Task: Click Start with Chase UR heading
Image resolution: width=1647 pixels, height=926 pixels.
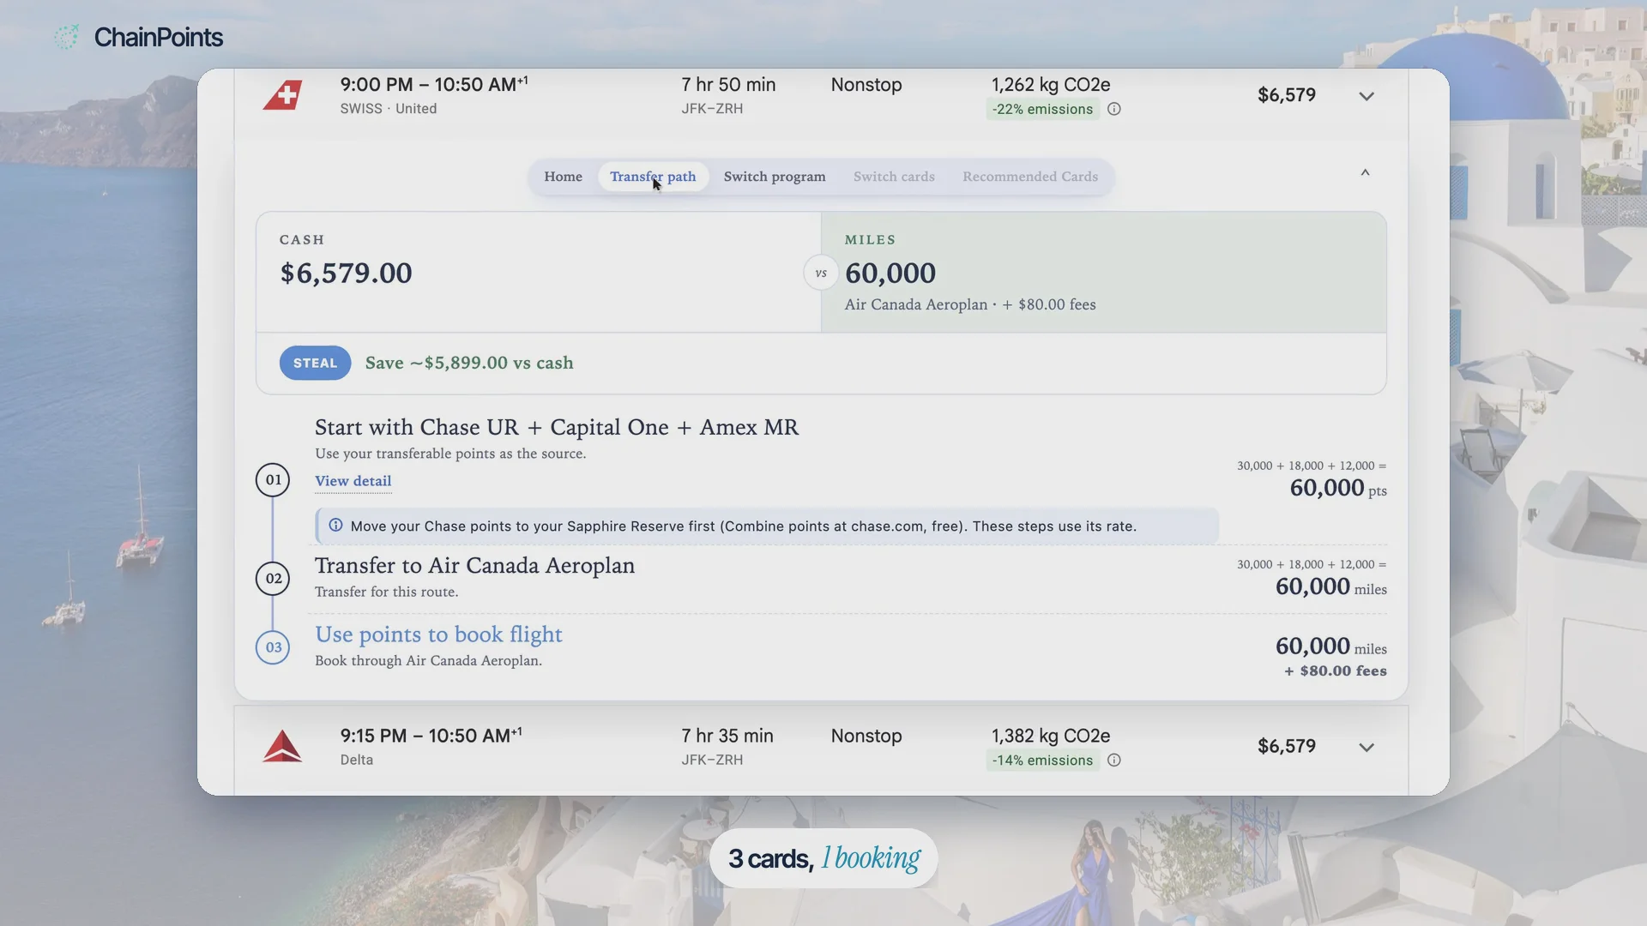Action: [557, 427]
